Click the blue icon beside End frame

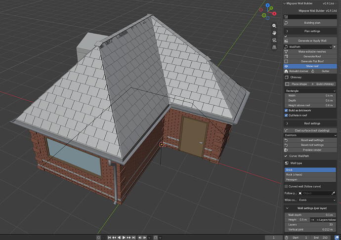pos(337,238)
